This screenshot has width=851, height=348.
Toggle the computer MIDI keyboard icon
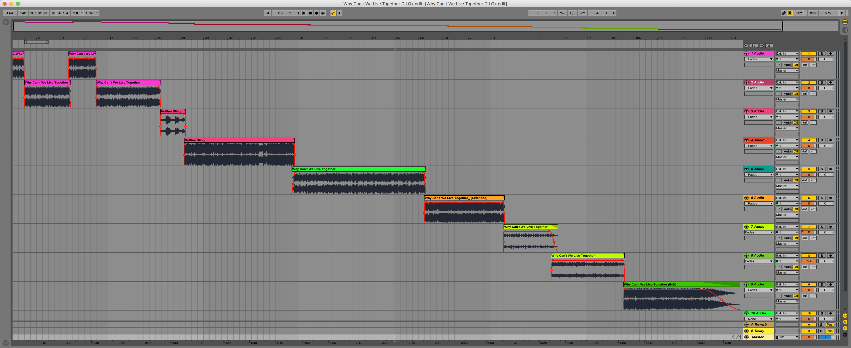(x=790, y=13)
